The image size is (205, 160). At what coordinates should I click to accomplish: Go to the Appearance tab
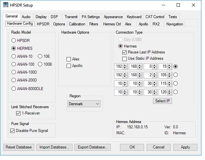coord(113,17)
